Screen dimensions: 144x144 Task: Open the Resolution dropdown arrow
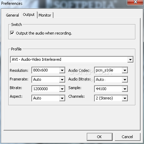click(62, 70)
